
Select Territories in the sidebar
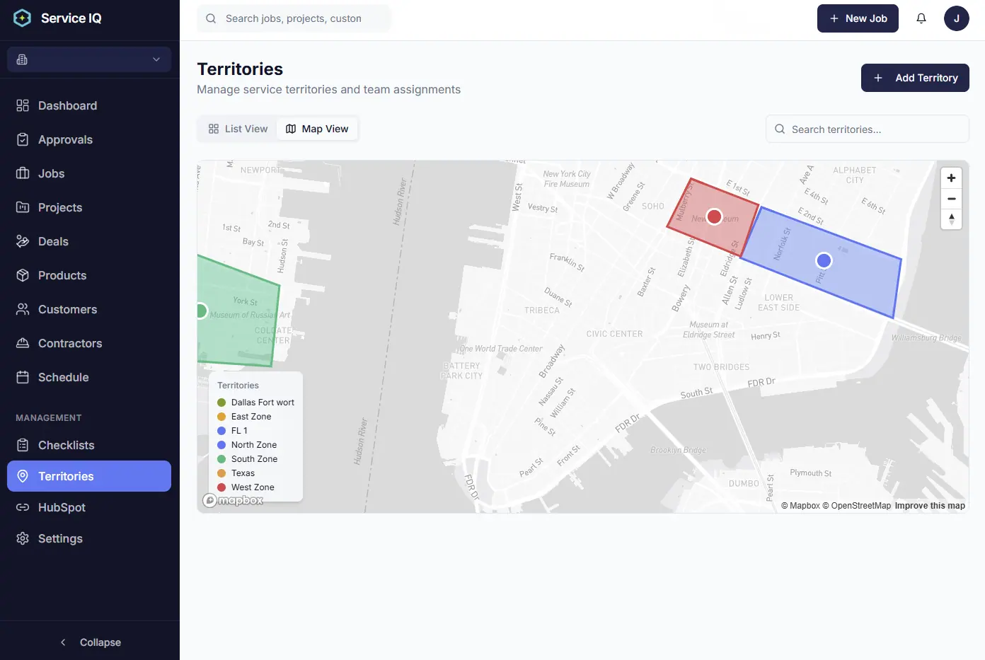pos(89,476)
